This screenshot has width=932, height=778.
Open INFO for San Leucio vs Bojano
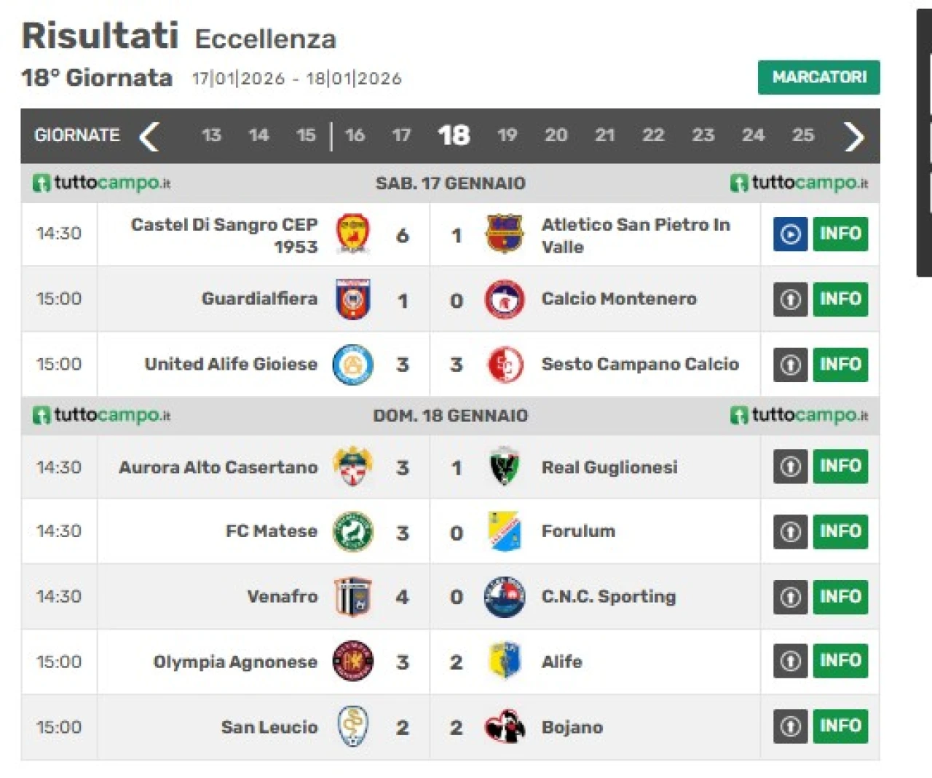pos(840,726)
